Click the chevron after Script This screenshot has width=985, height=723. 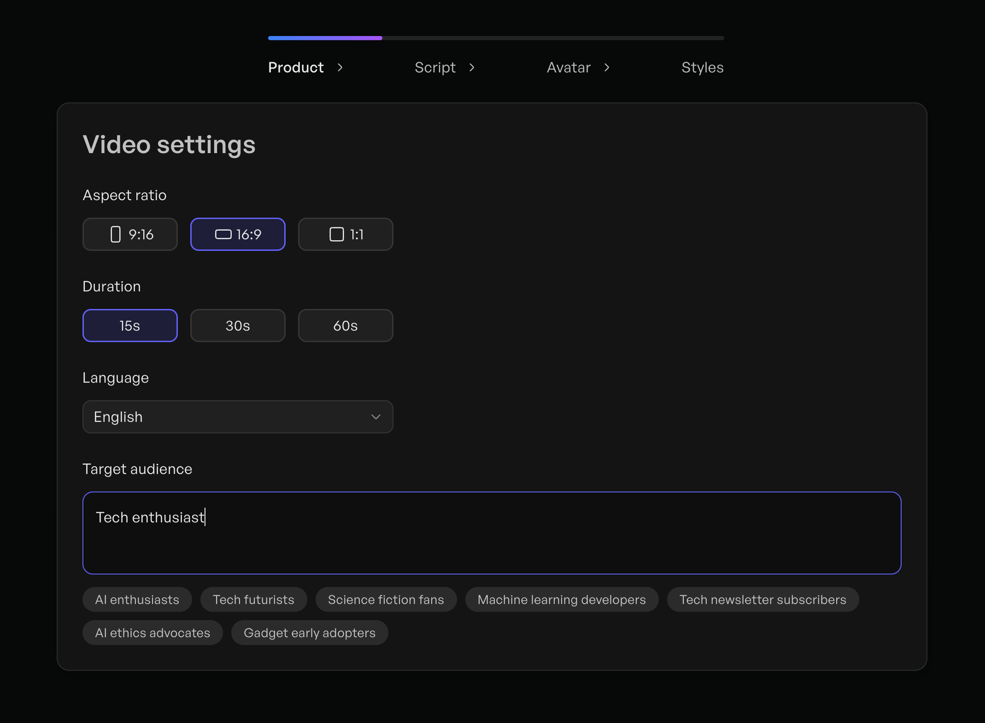tap(472, 68)
